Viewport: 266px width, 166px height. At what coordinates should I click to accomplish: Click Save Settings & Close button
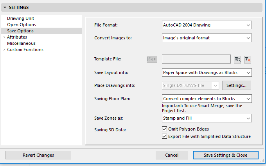[225, 155]
